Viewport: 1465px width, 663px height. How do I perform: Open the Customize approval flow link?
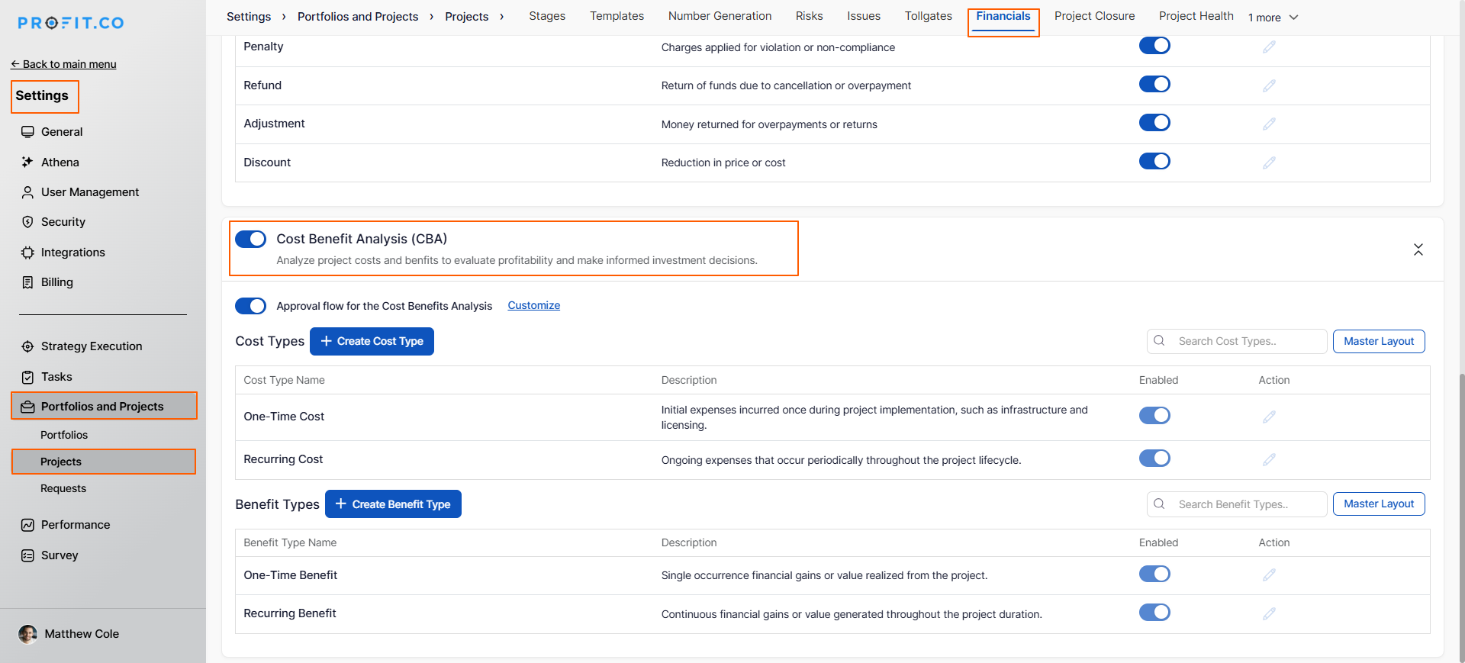coord(533,305)
